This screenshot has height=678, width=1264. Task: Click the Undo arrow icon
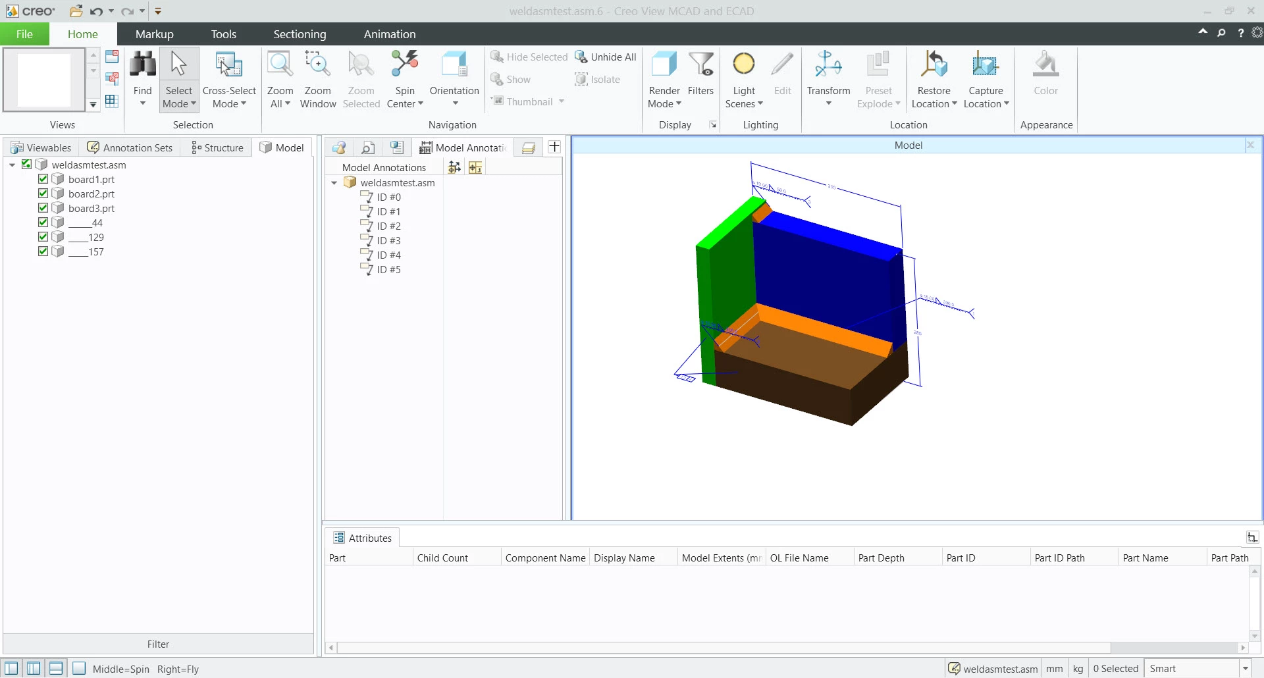(x=96, y=11)
